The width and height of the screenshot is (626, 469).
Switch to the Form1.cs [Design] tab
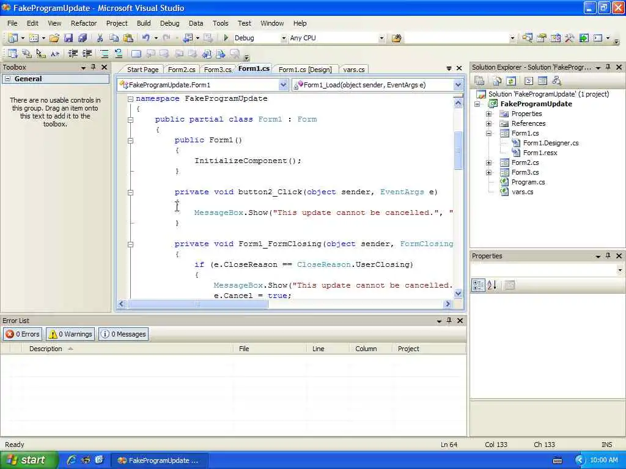coord(306,70)
